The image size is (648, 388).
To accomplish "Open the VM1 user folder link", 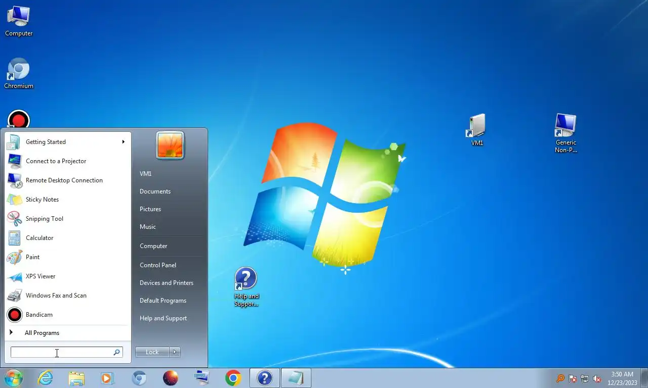I will 146,174.
